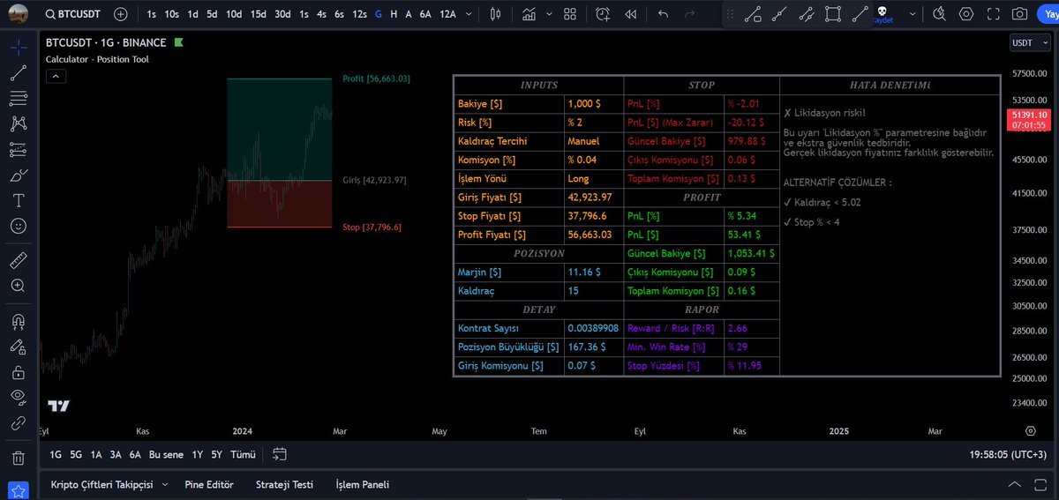1059x500 pixels.
Task: Open the USDT currency dropdown
Action: tap(1028, 42)
